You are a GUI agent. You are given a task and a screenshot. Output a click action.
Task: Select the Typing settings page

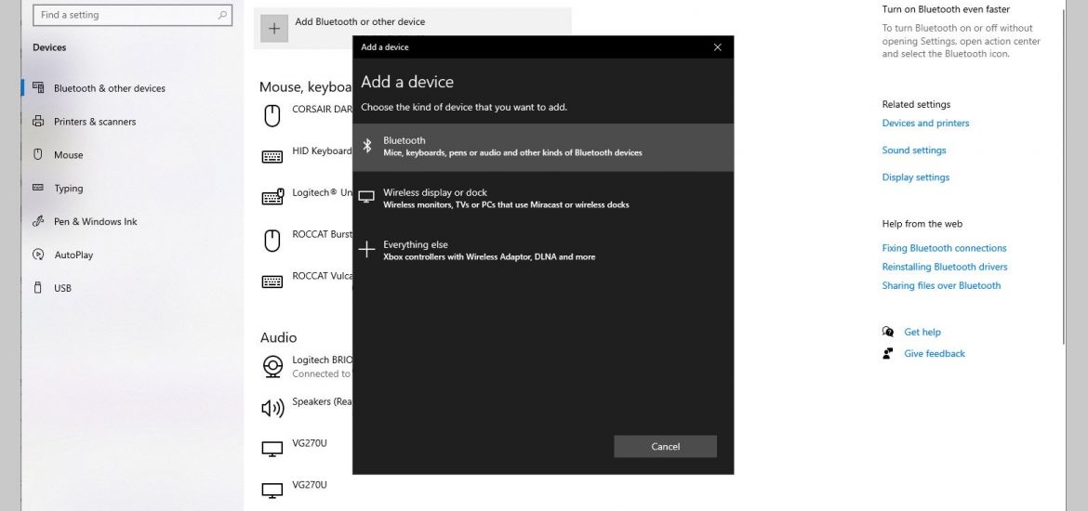68,188
